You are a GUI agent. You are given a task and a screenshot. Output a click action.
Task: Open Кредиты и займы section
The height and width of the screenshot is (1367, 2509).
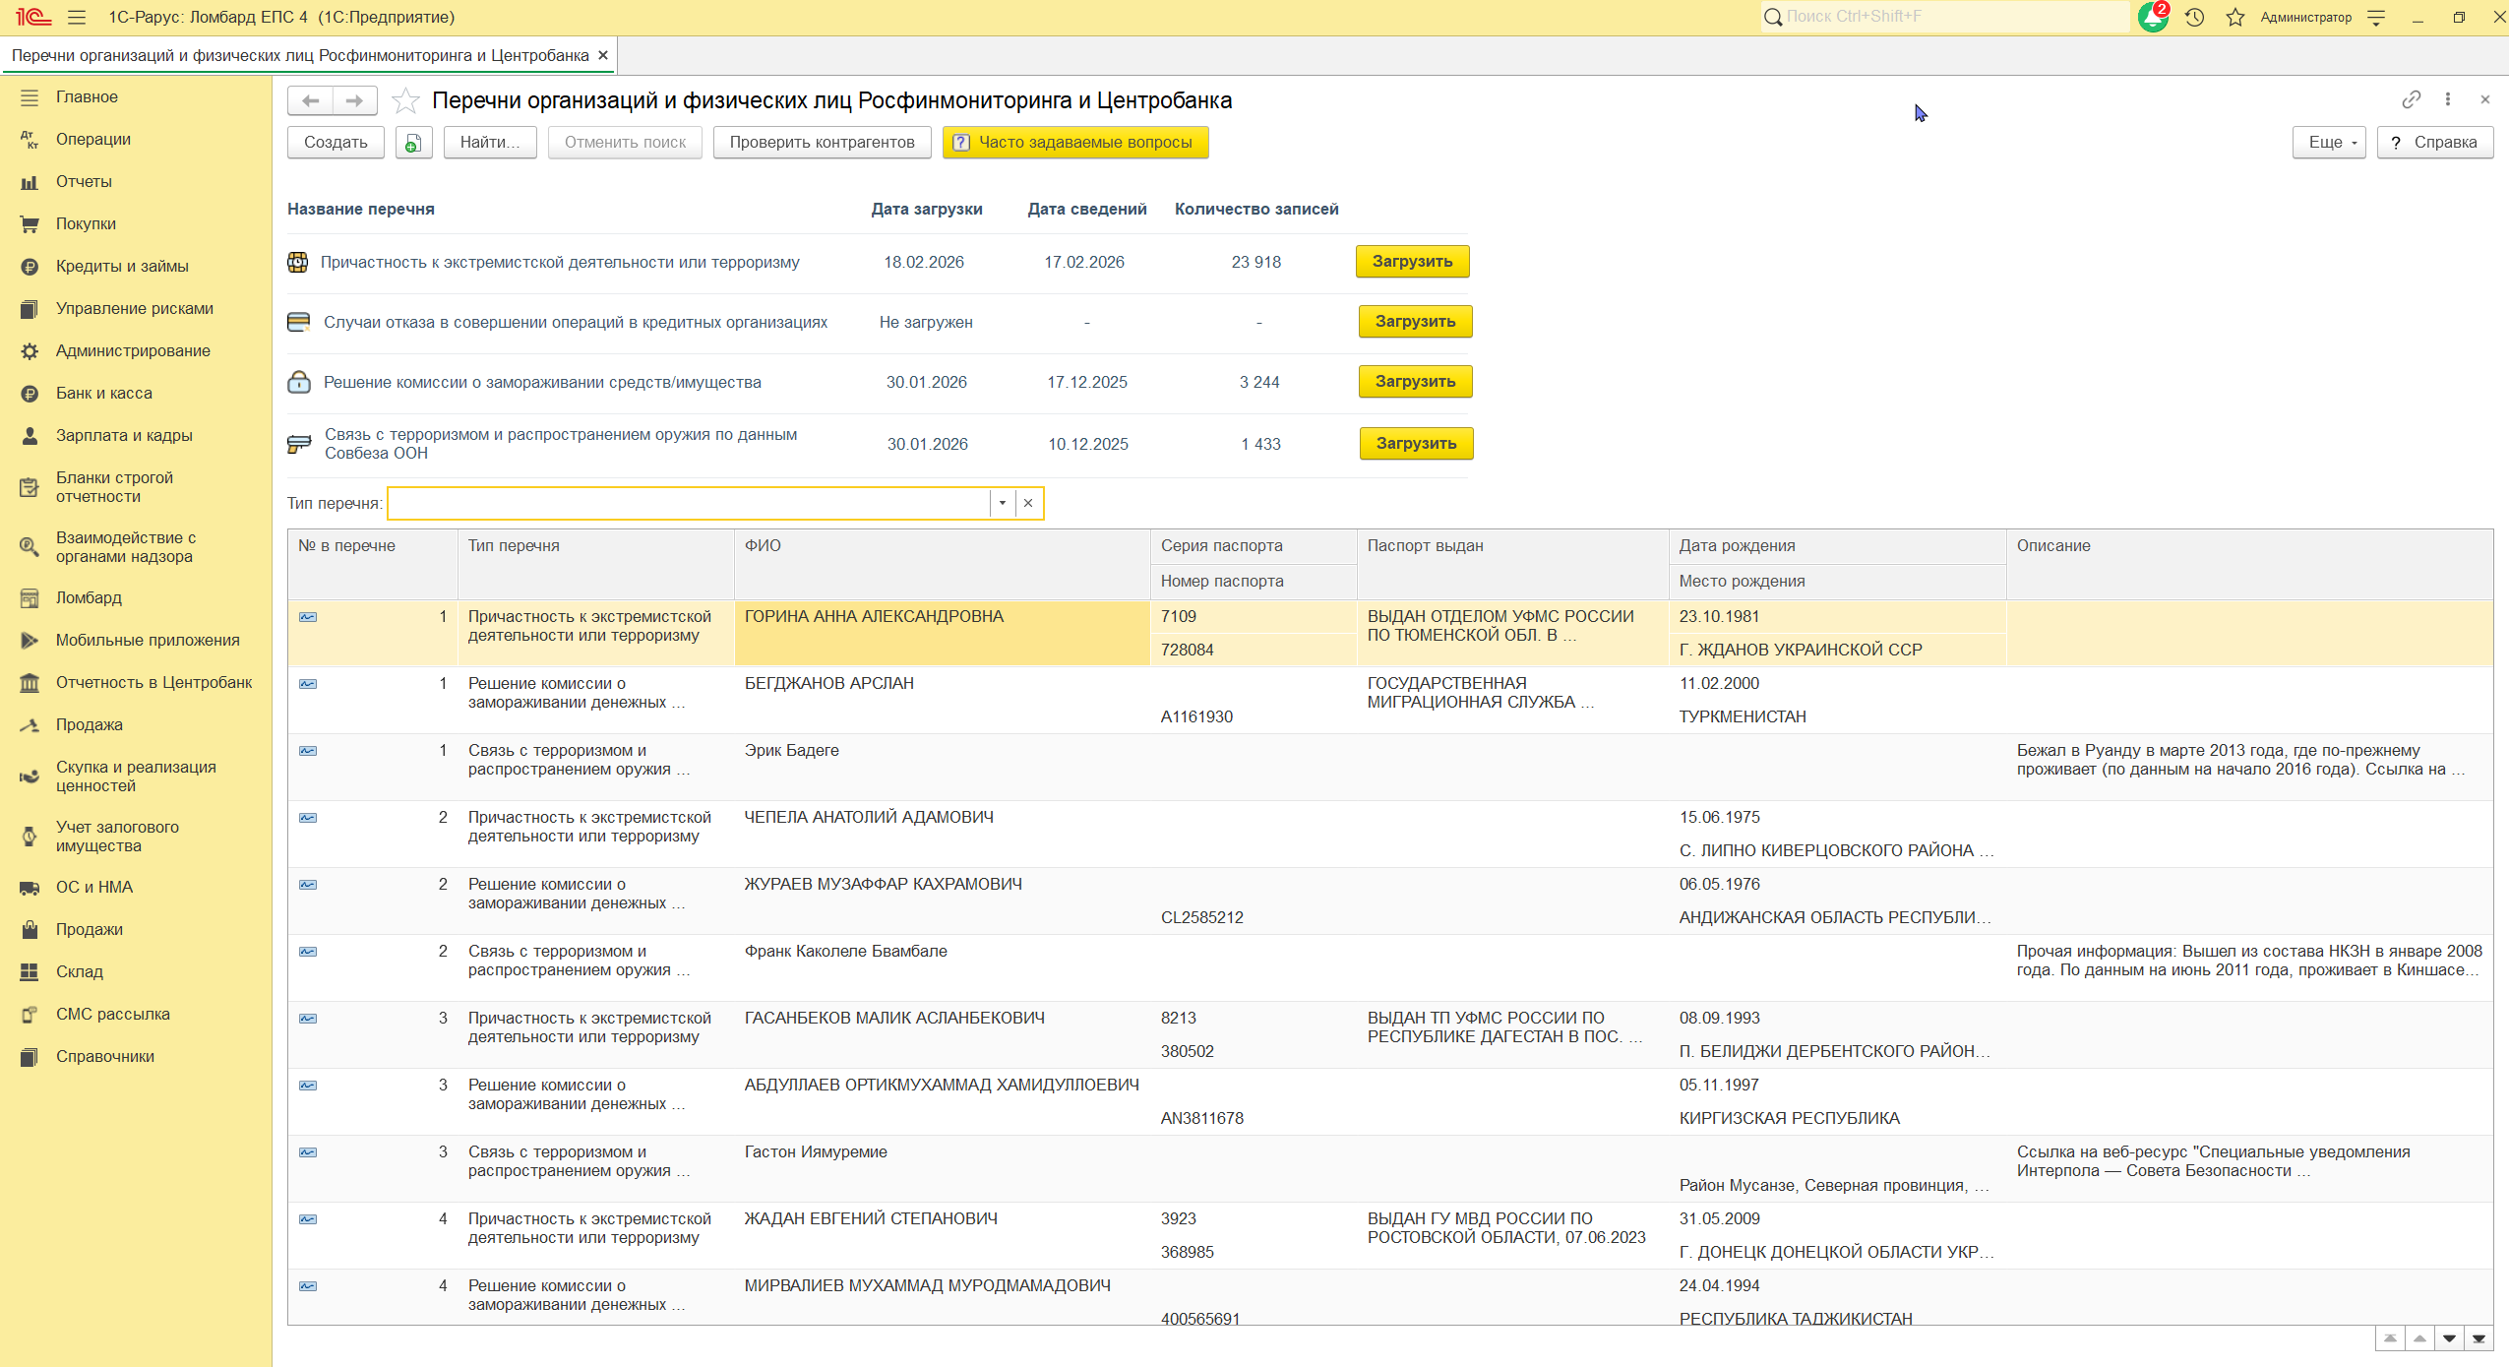(122, 267)
